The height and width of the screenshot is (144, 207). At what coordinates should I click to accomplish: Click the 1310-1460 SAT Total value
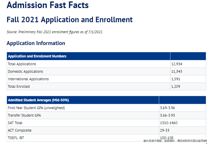pyautogui.click(x=169, y=123)
